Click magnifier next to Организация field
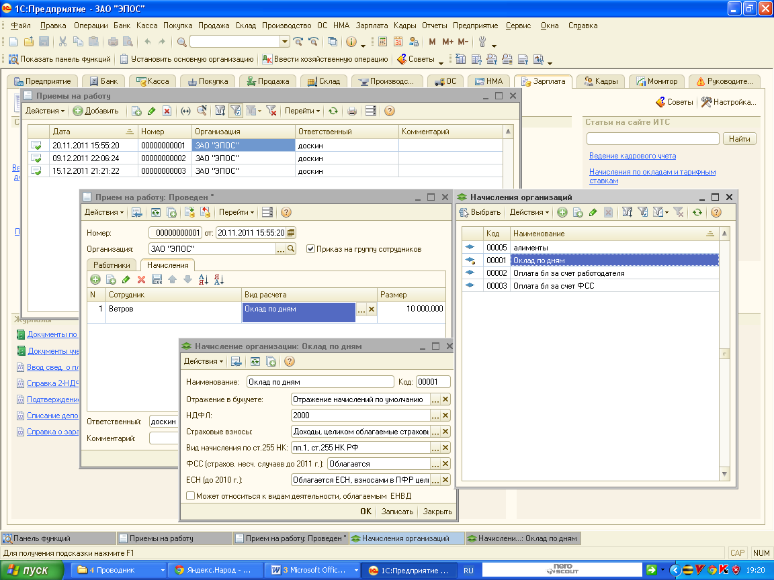This screenshot has width=774, height=580. [291, 249]
